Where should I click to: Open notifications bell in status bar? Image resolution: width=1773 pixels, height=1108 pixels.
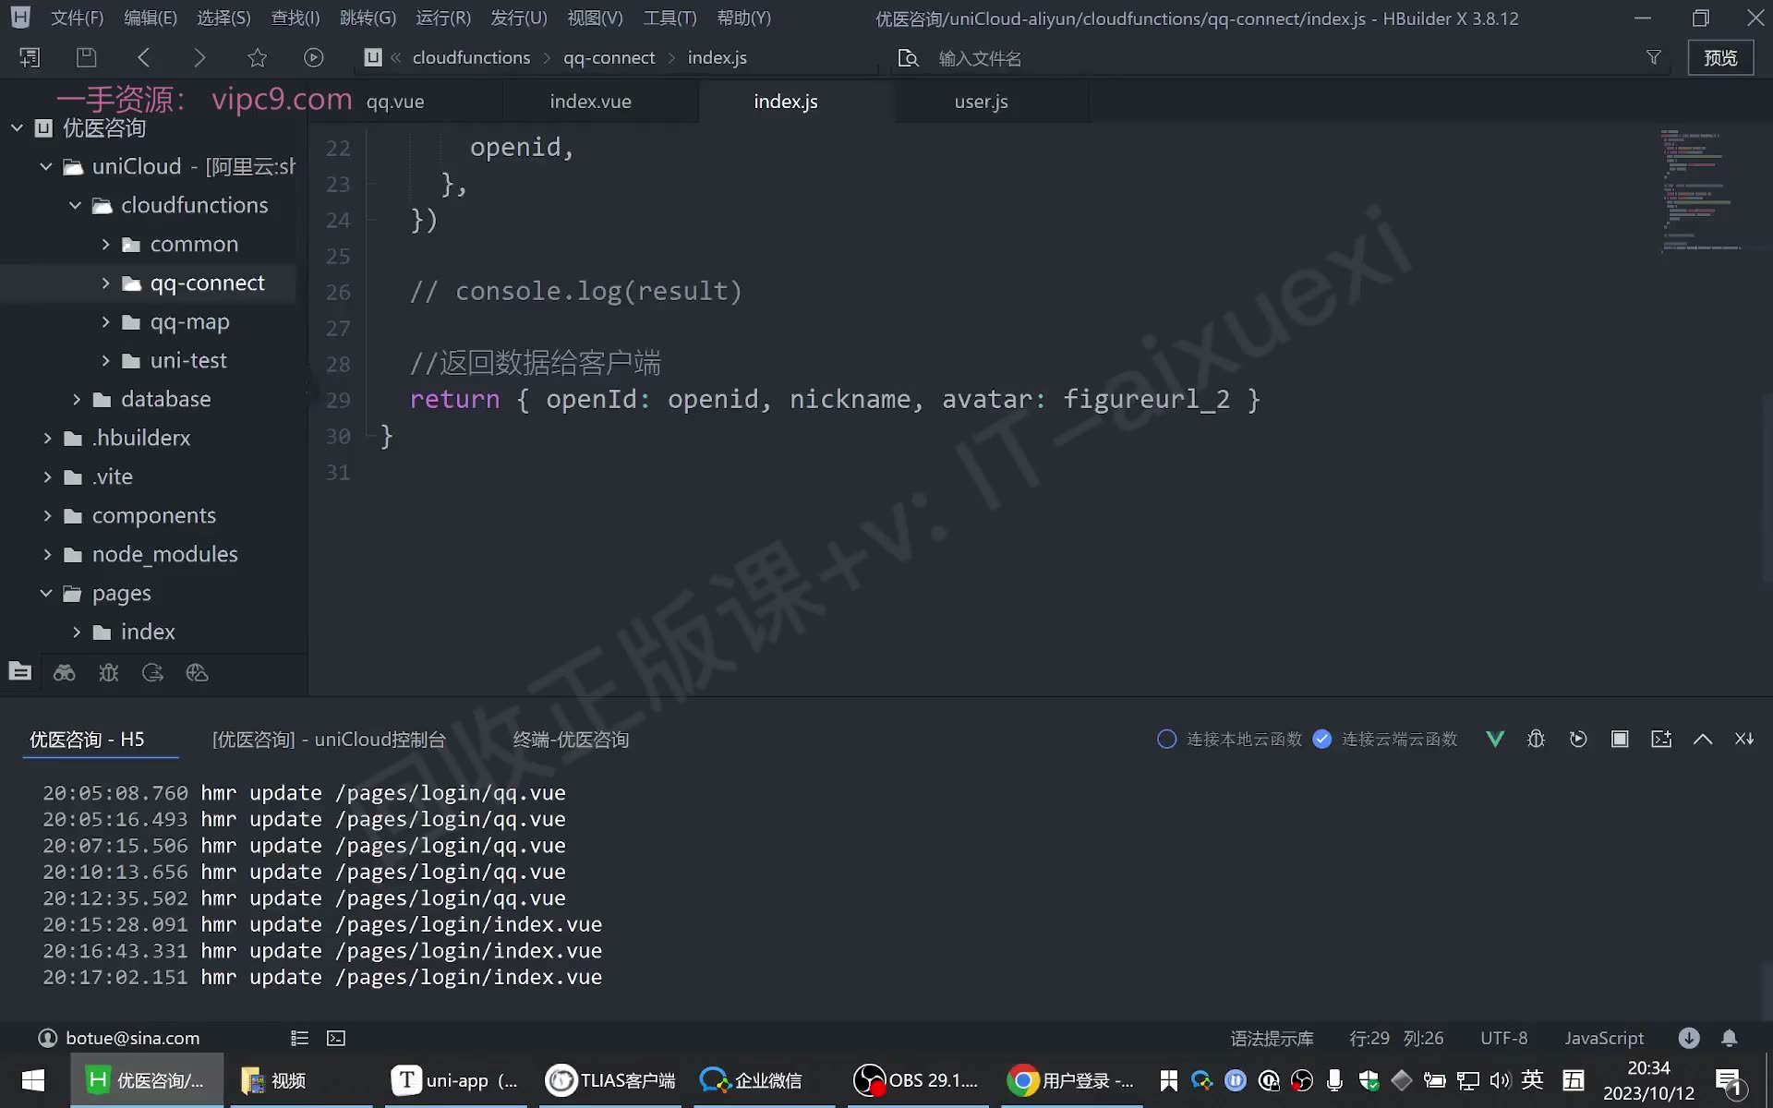coord(1730,1038)
